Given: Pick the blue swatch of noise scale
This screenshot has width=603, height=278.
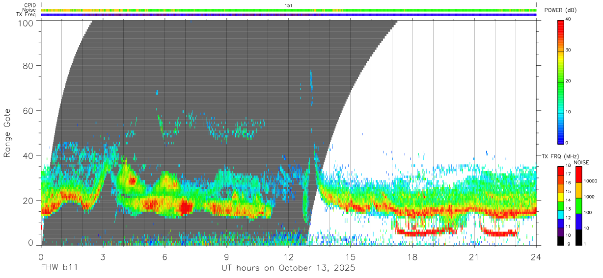Looking at the screenshot, I should (579, 222).
